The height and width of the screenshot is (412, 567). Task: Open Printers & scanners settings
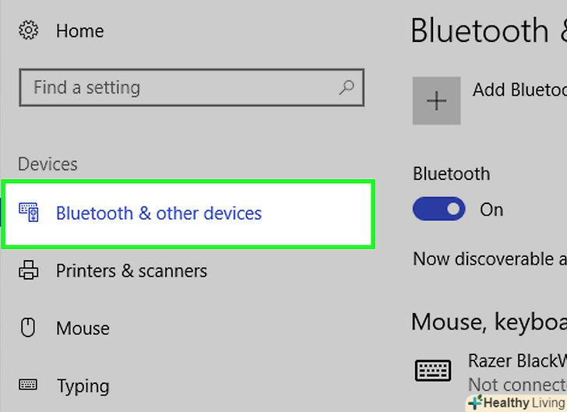(131, 271)
